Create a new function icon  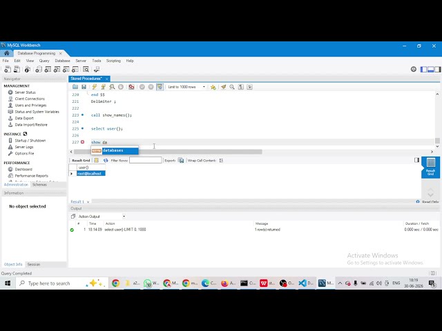75,69
